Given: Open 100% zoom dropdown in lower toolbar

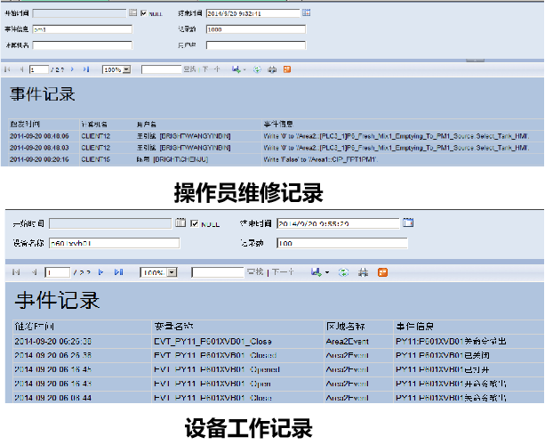Looking at the screenshot, I should point(172,272).
